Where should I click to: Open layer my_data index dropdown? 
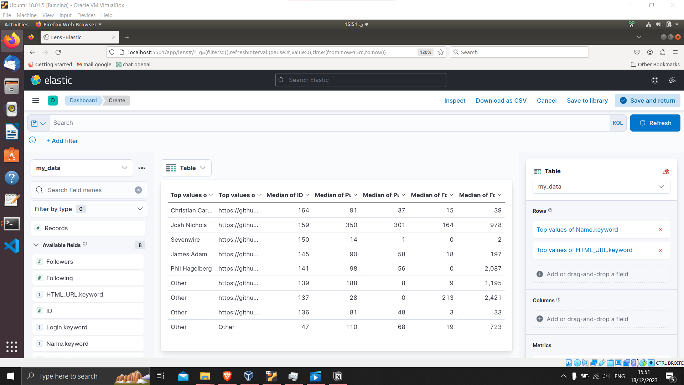tap(601, 187)
